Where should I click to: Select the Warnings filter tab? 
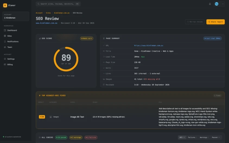[x=204, y=138]
